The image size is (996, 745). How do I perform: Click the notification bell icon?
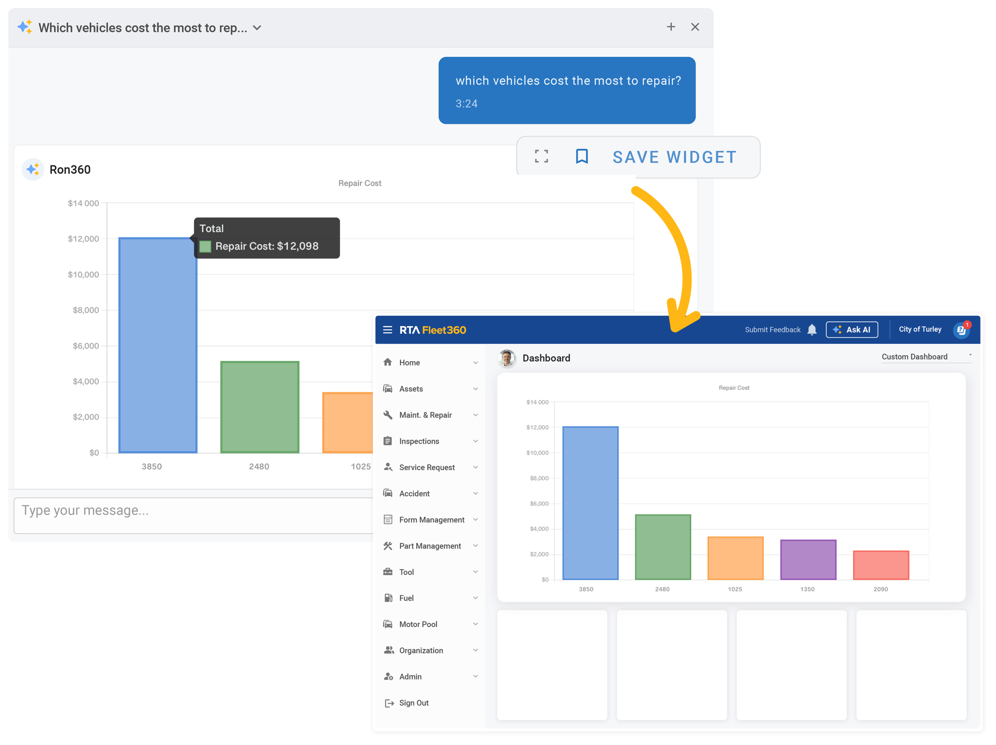click(812, 330)
